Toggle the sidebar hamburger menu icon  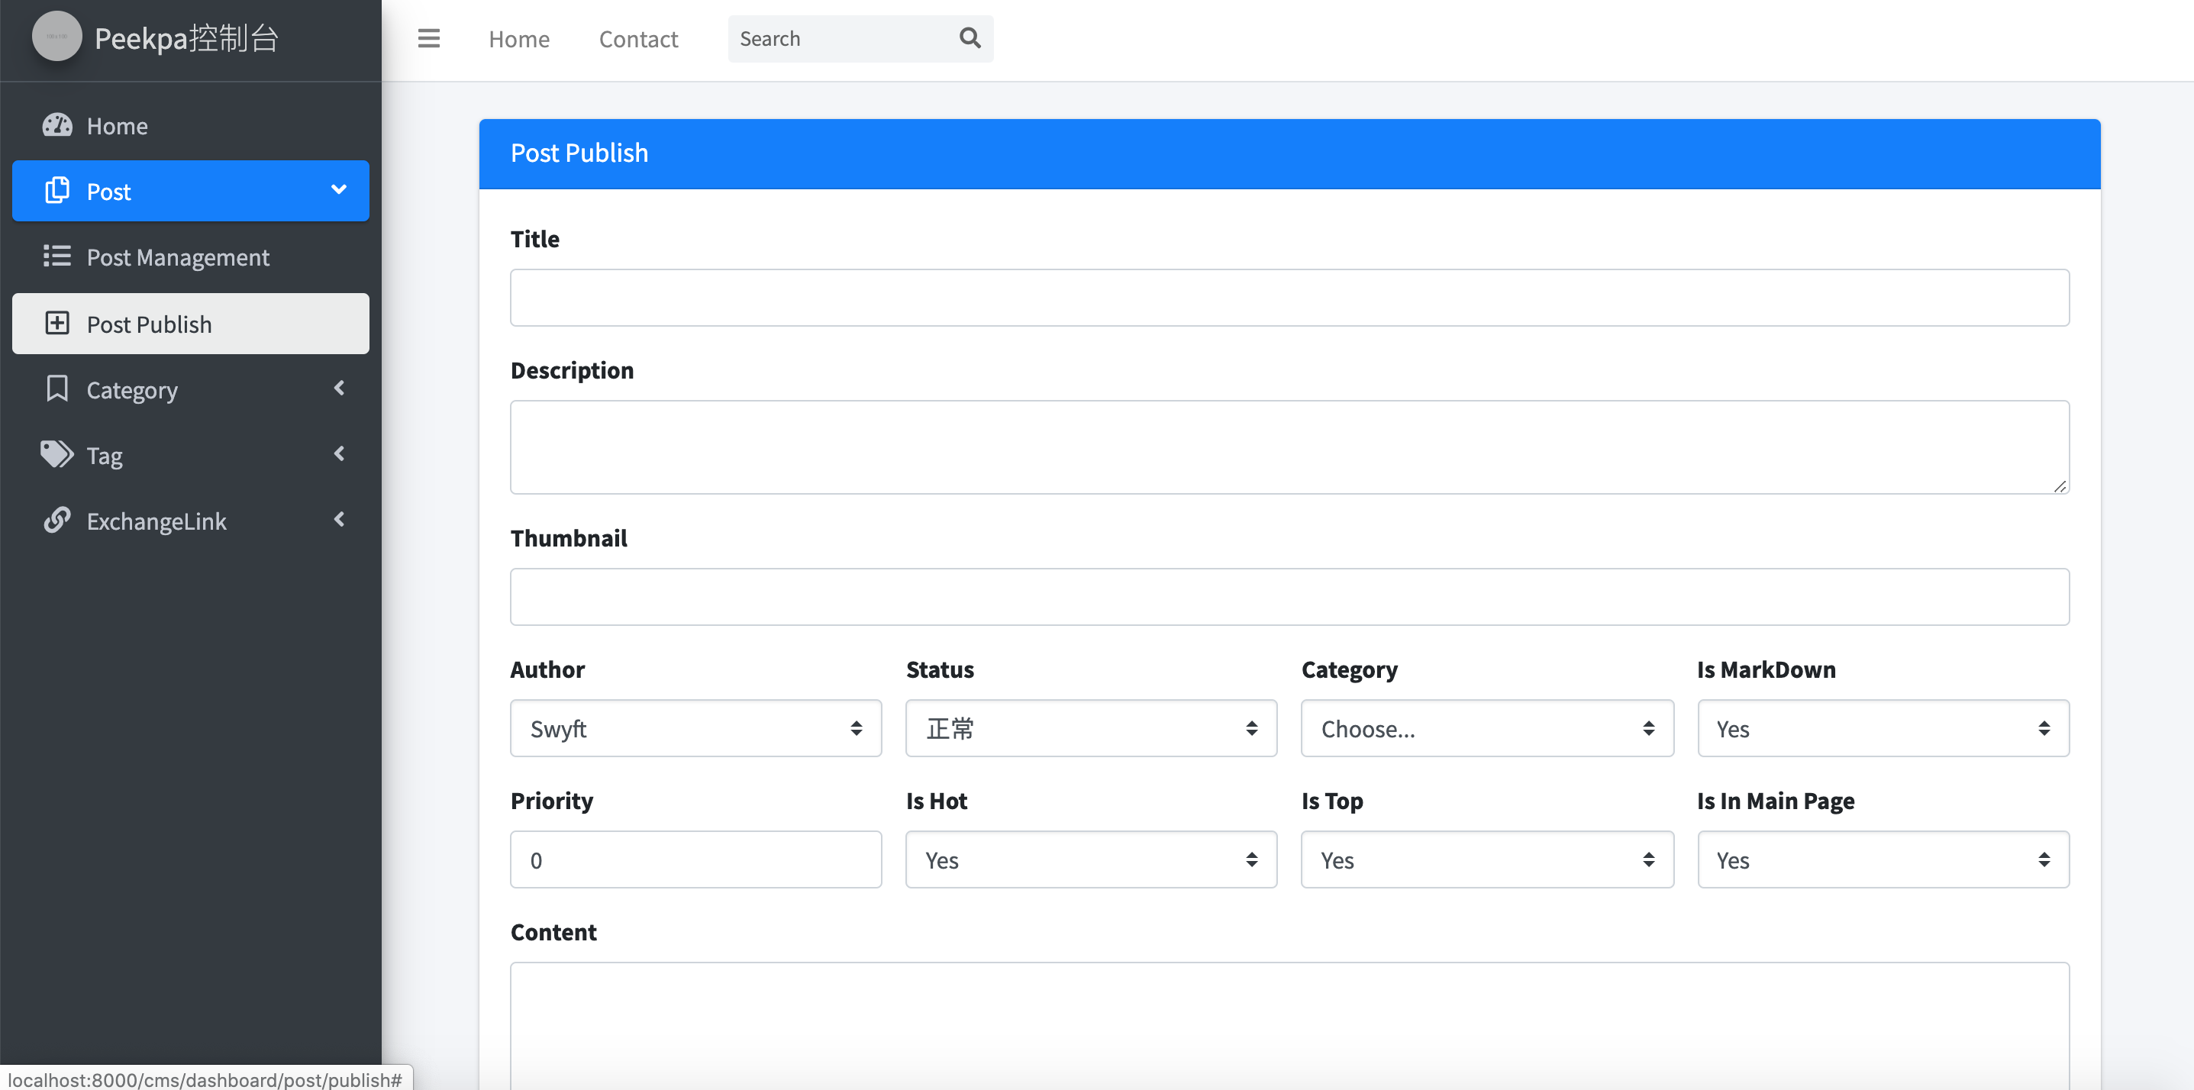point(428,38)
